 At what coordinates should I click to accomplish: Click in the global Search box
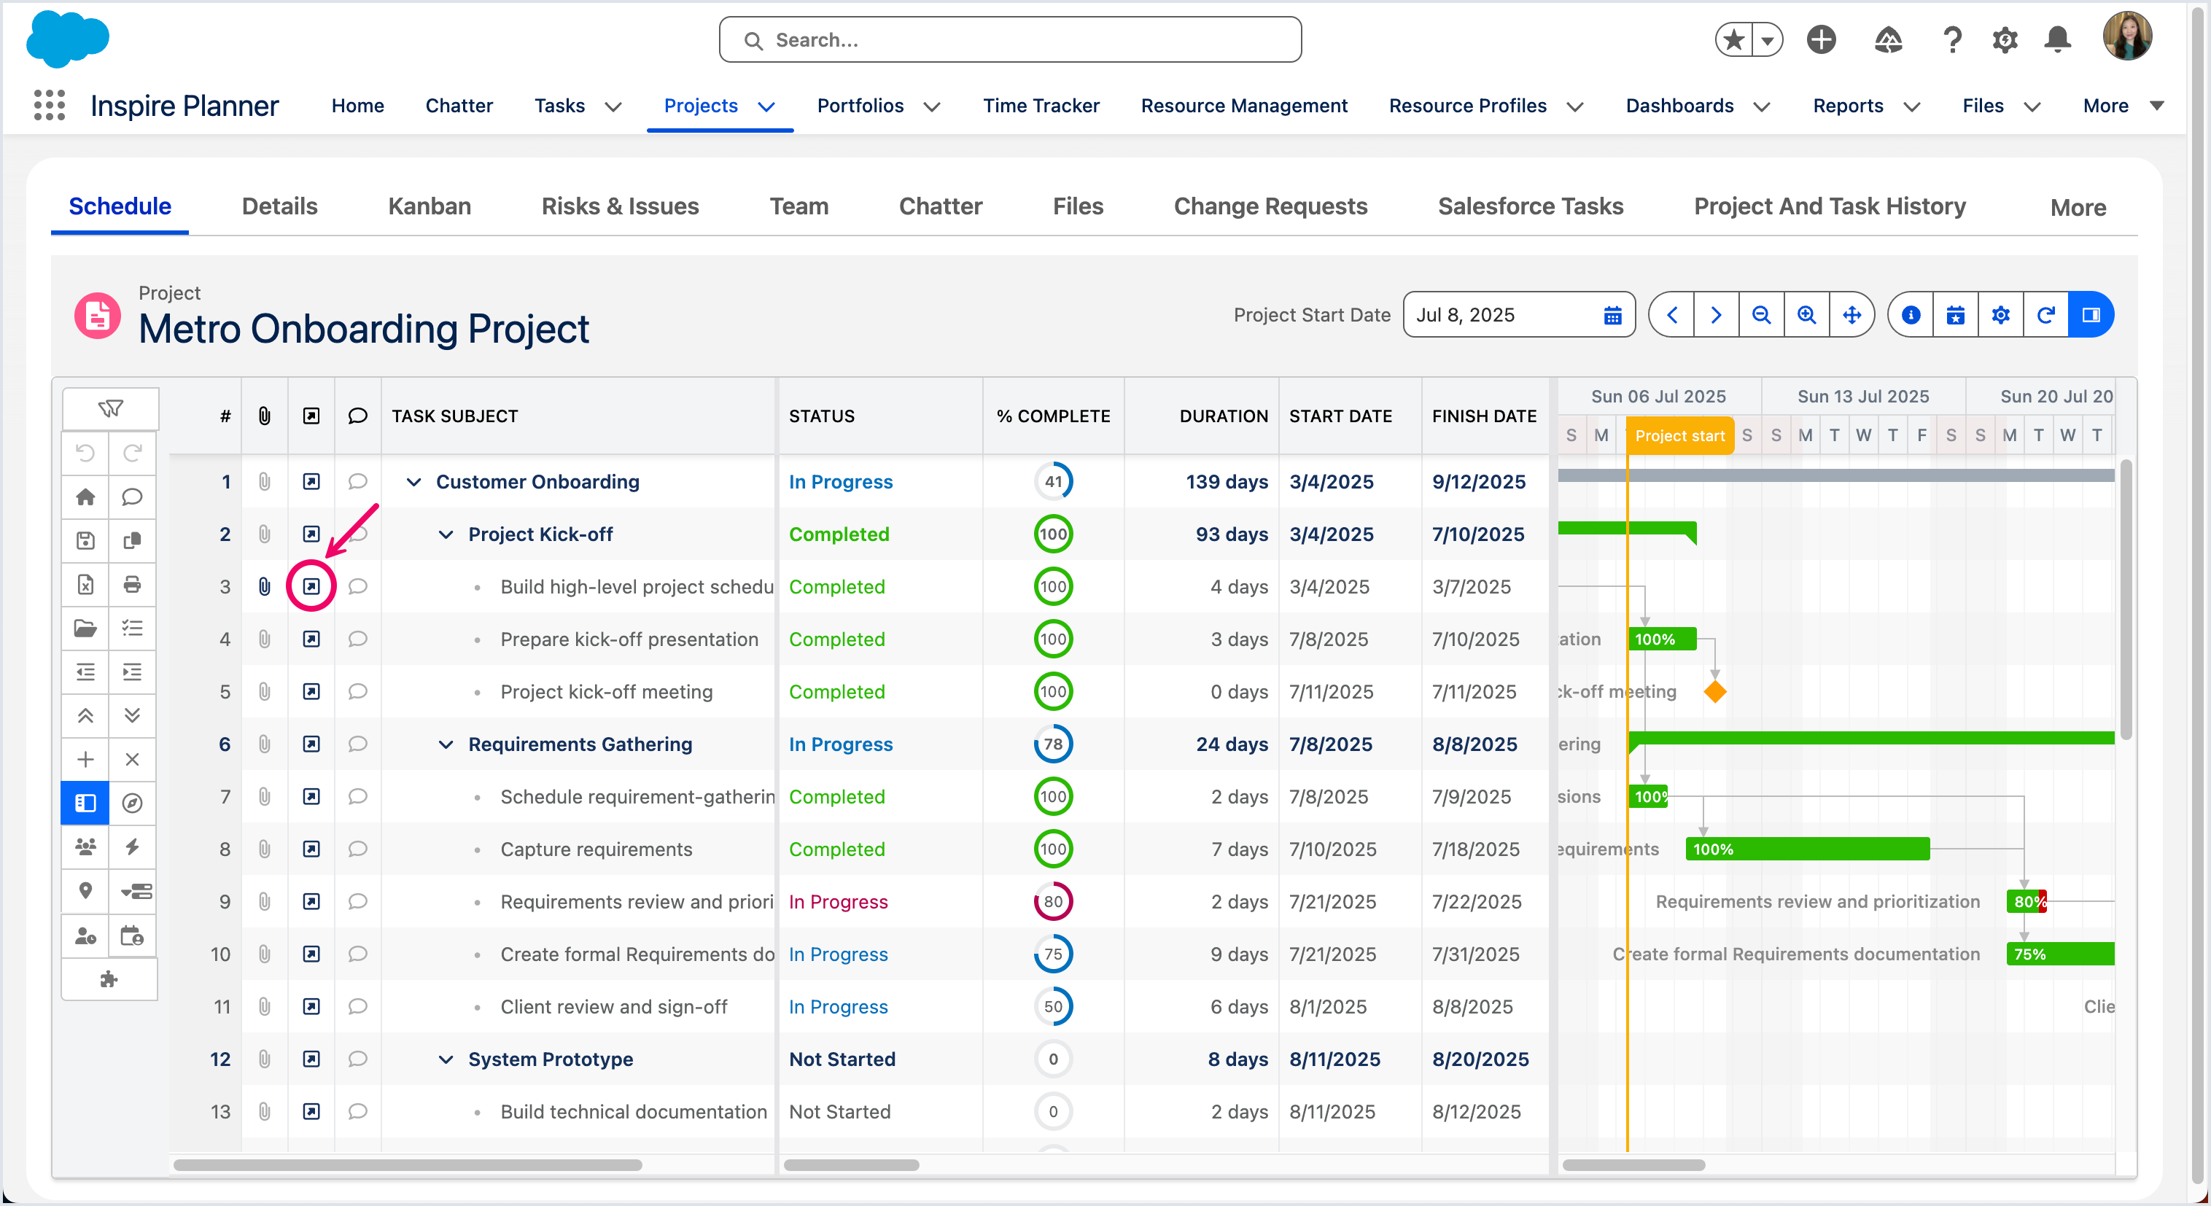pos(1010,39)
